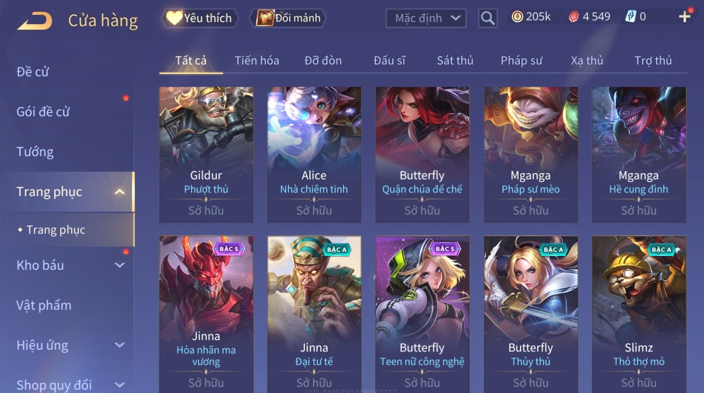Viewport: 704px width, 393px height.
Task: Click the blue voucher icon showing 0
Action: pyautogui.click(x=630, y=17)
